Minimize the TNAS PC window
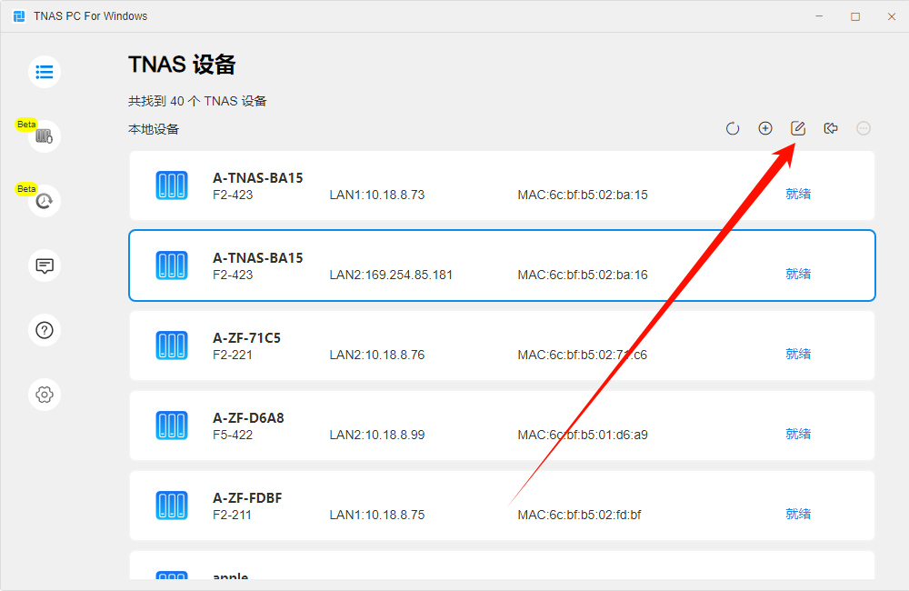The width and height of the screenshot is (909, 591). coord(819,16)
